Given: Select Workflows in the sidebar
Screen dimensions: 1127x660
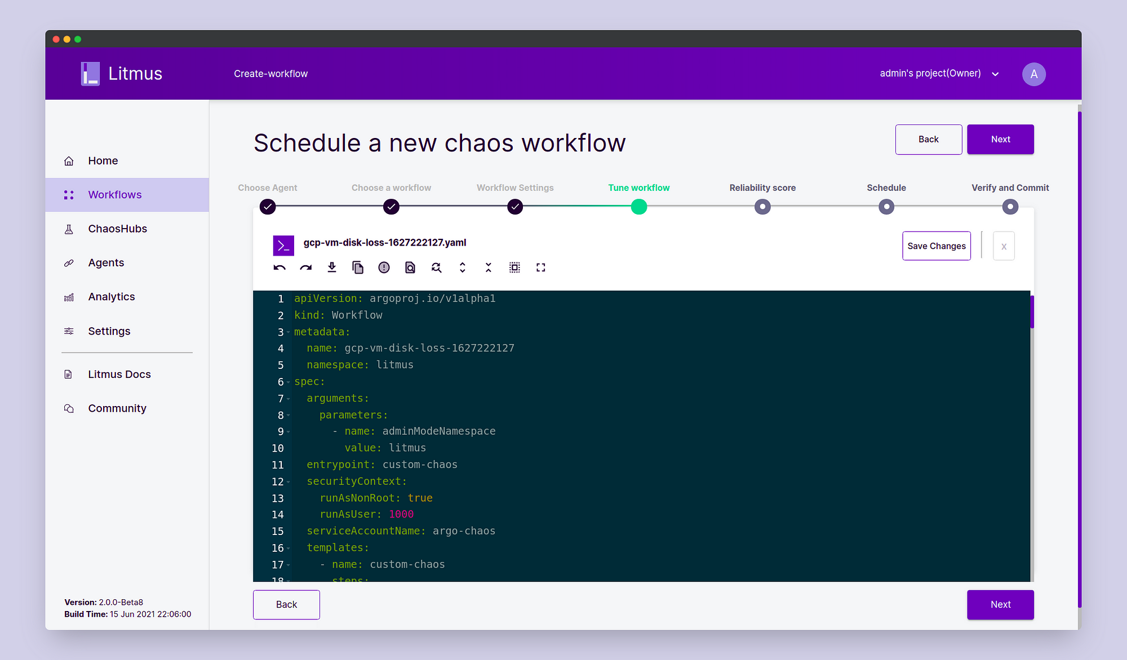Looking at the screenshot, I should [x=127, y=195].
